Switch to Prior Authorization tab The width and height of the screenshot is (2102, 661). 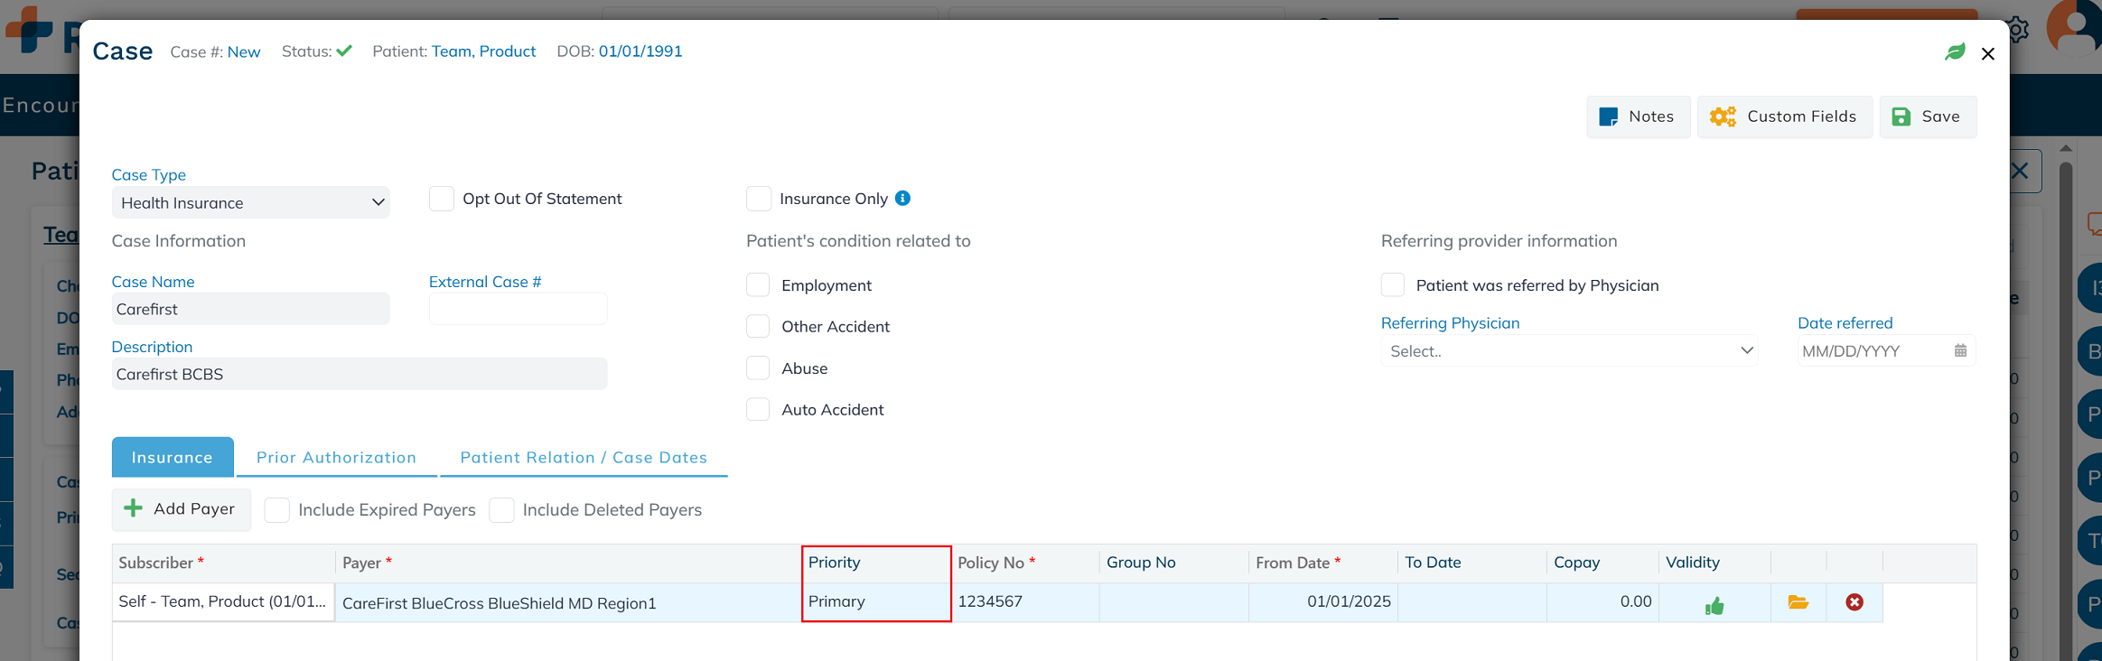tap(336, 458)
